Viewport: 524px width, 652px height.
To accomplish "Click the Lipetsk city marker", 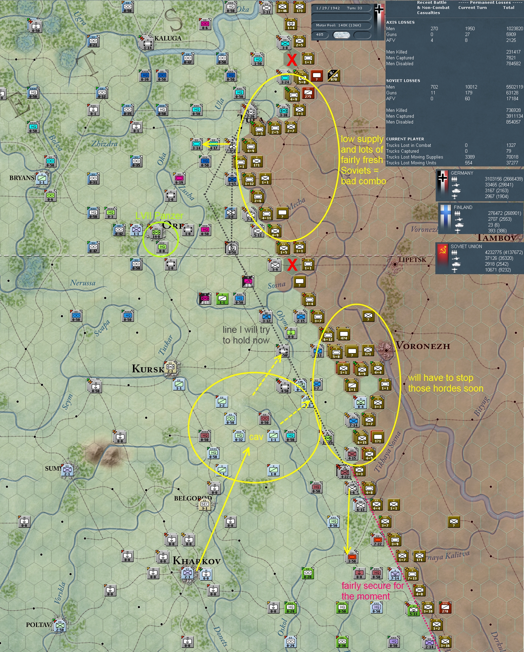I will click(x=395, y=264).
